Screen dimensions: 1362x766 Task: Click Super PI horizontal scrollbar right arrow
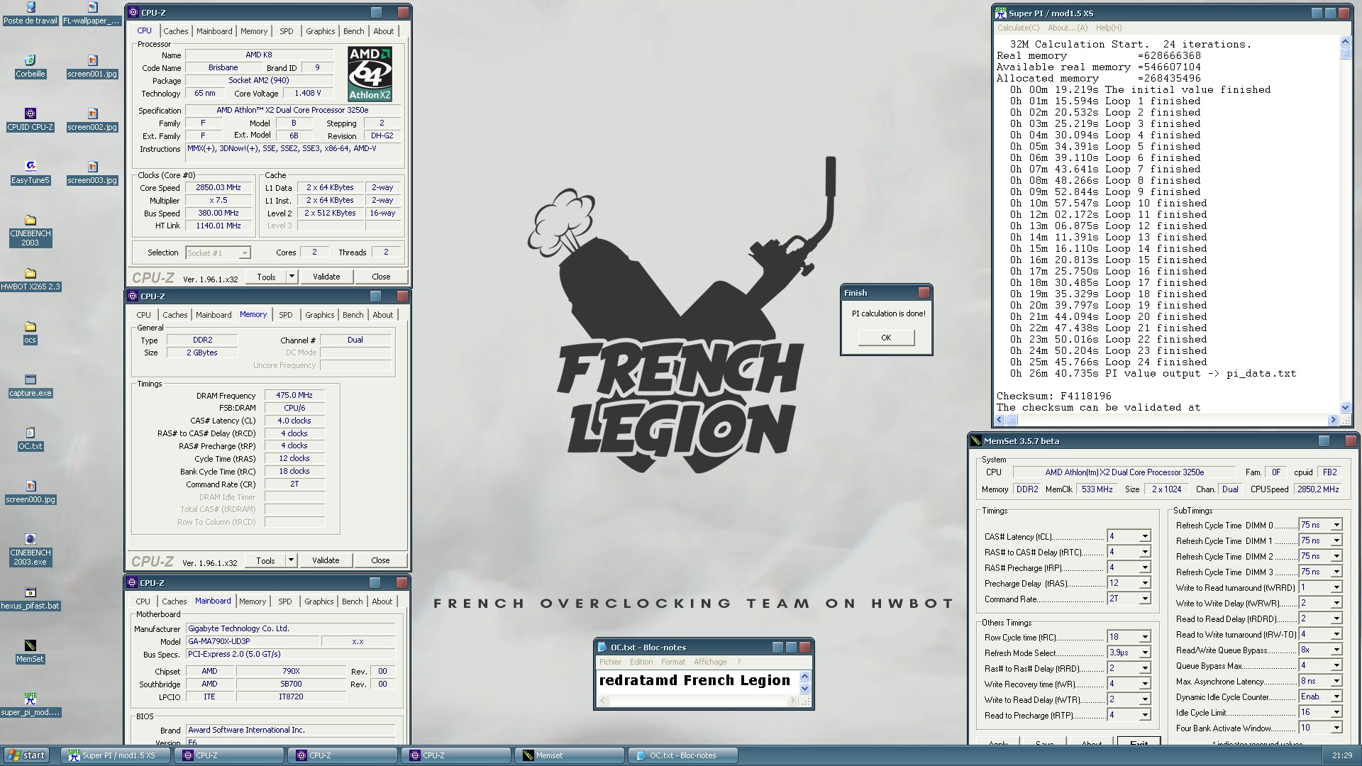pos(1332,420)
